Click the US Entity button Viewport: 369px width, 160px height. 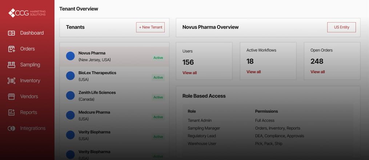tap(341, 27)
